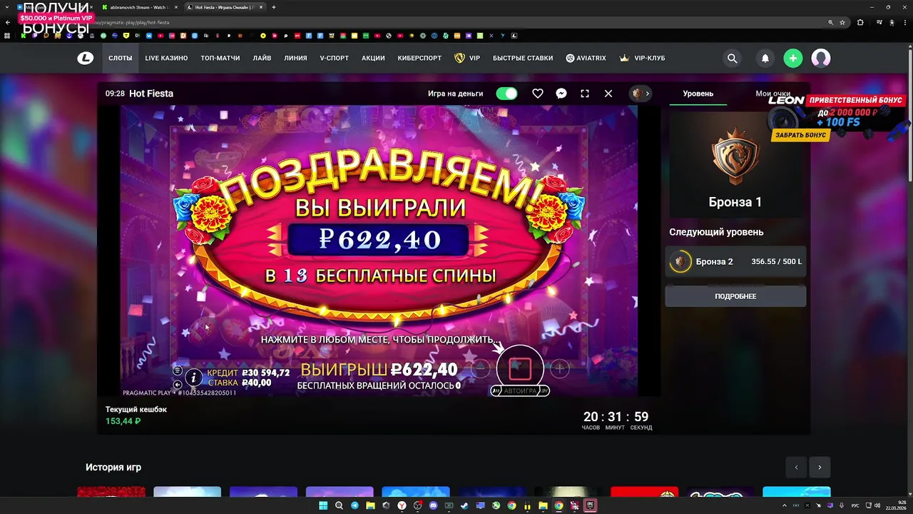Viewport: 913px width, 514px height.
Task: Close the Hot Fiesta browser tab
Action: point(261,7)
